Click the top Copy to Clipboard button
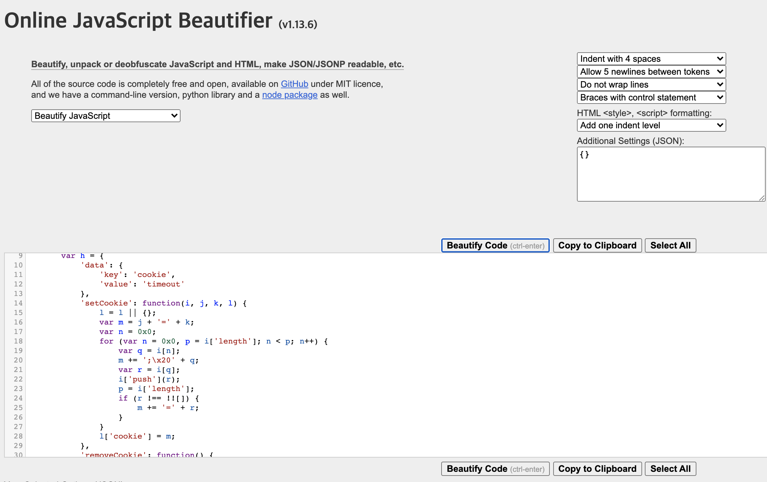767x482 pixels. [597, 245]
